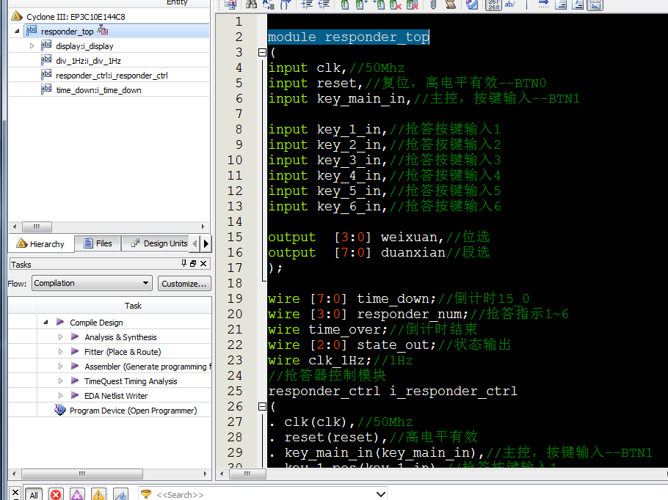The height and width of the screenshot is (500, 668).
Task: Collapse code block at module port list
Action: [262, 53]
